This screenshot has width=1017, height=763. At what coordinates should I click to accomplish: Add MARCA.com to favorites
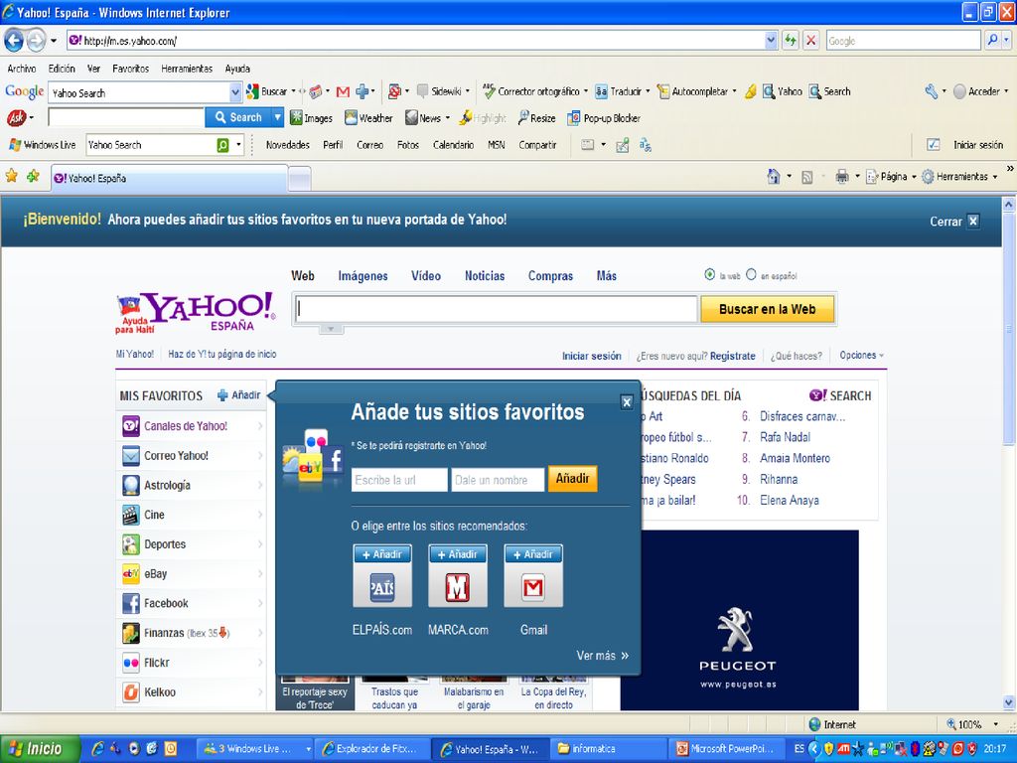(458, 554)
